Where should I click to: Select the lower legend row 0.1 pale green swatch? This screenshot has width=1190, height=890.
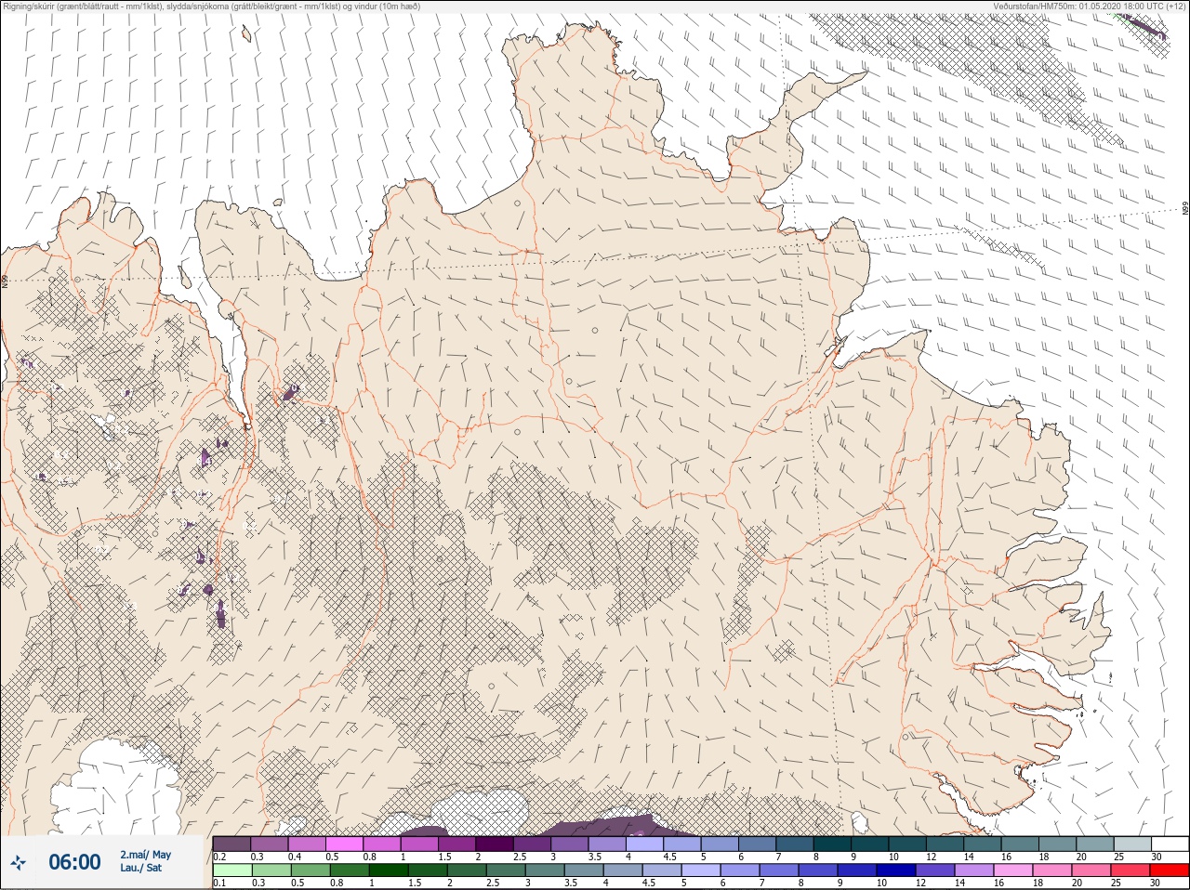231,870
